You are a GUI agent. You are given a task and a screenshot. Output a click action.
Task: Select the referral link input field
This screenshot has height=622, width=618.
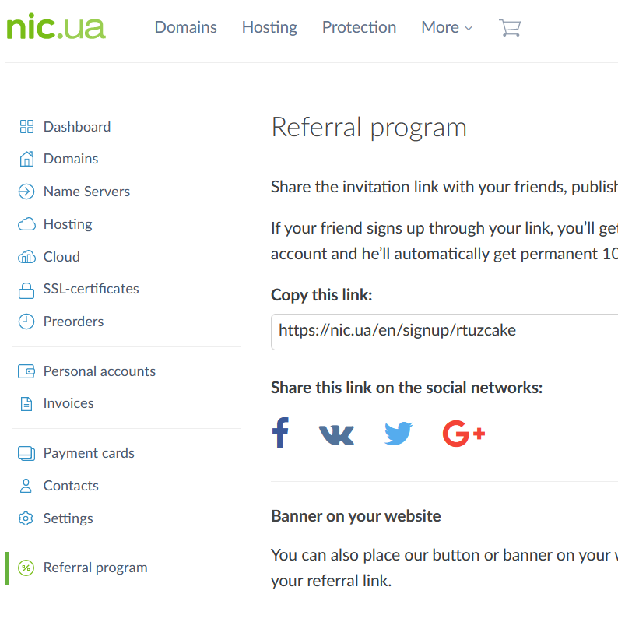point(444,332)
